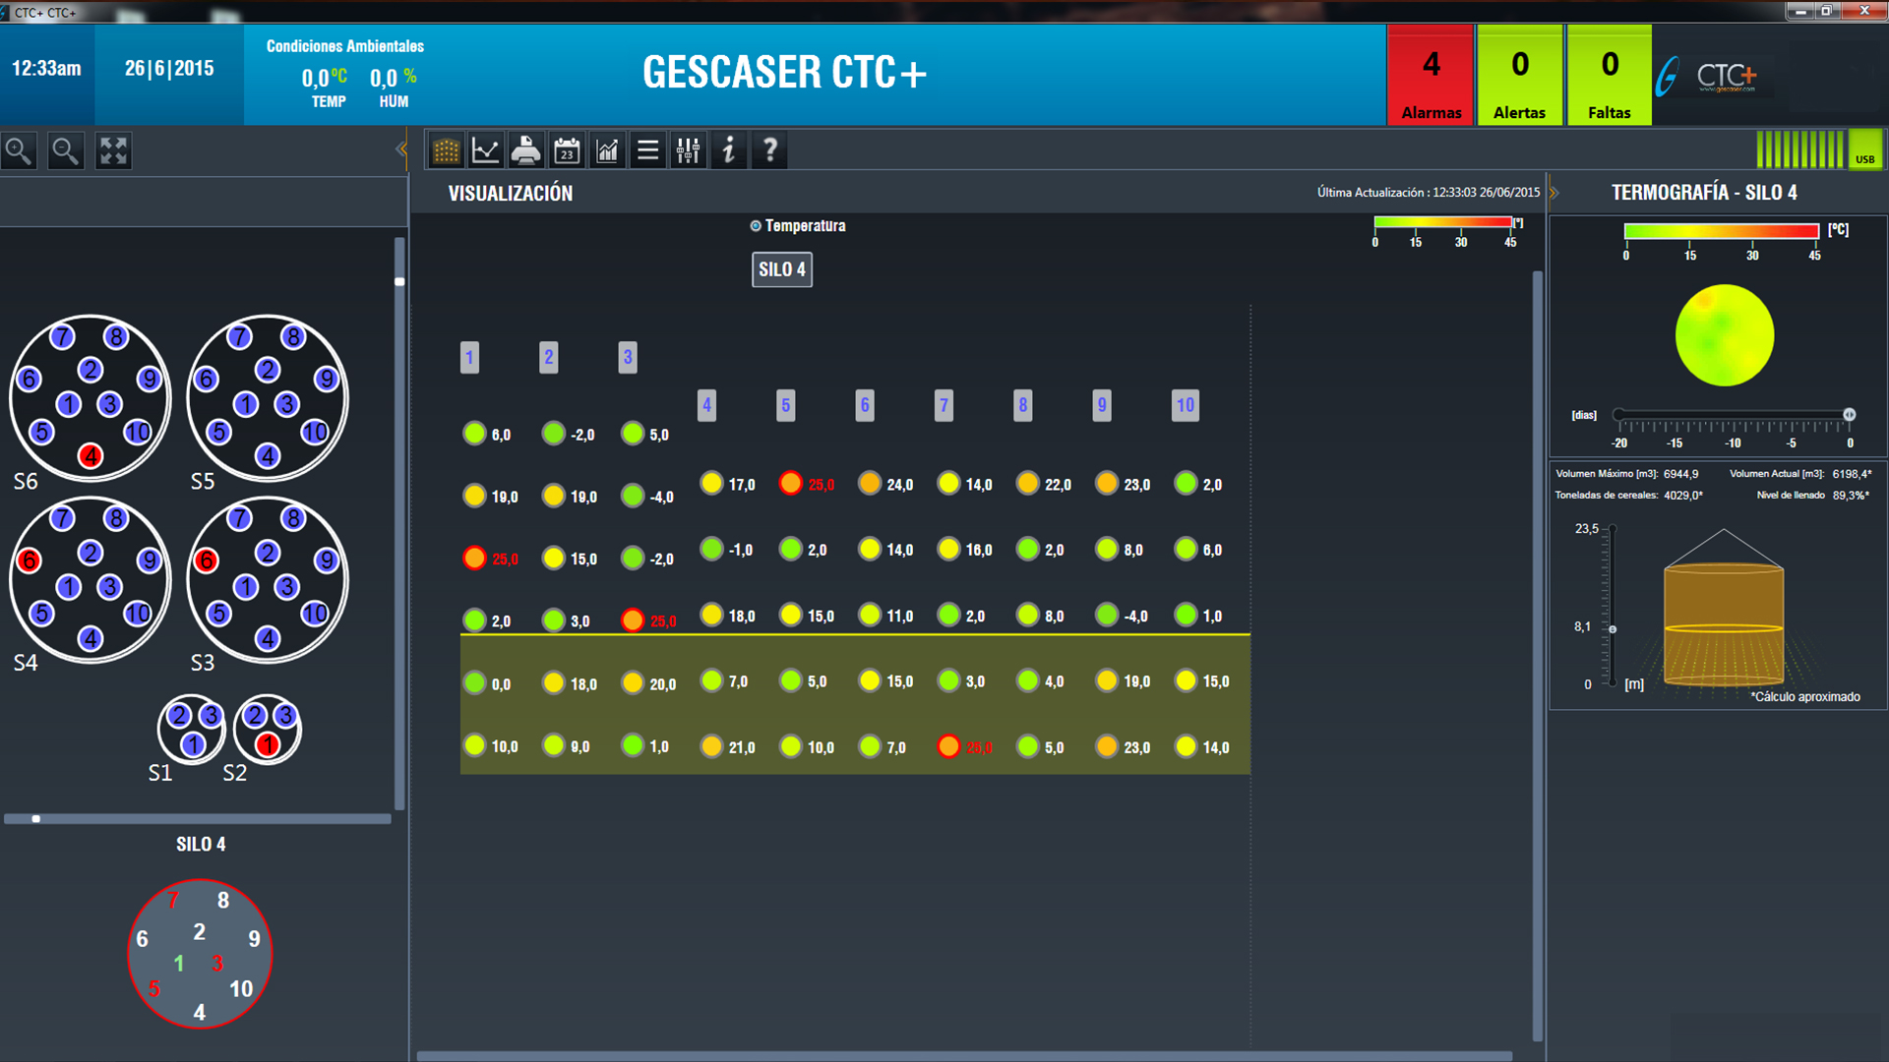The height and width of the screenshot is (1062, 1889).
Task: Open the list menu icon
Action: pos(647,150)
